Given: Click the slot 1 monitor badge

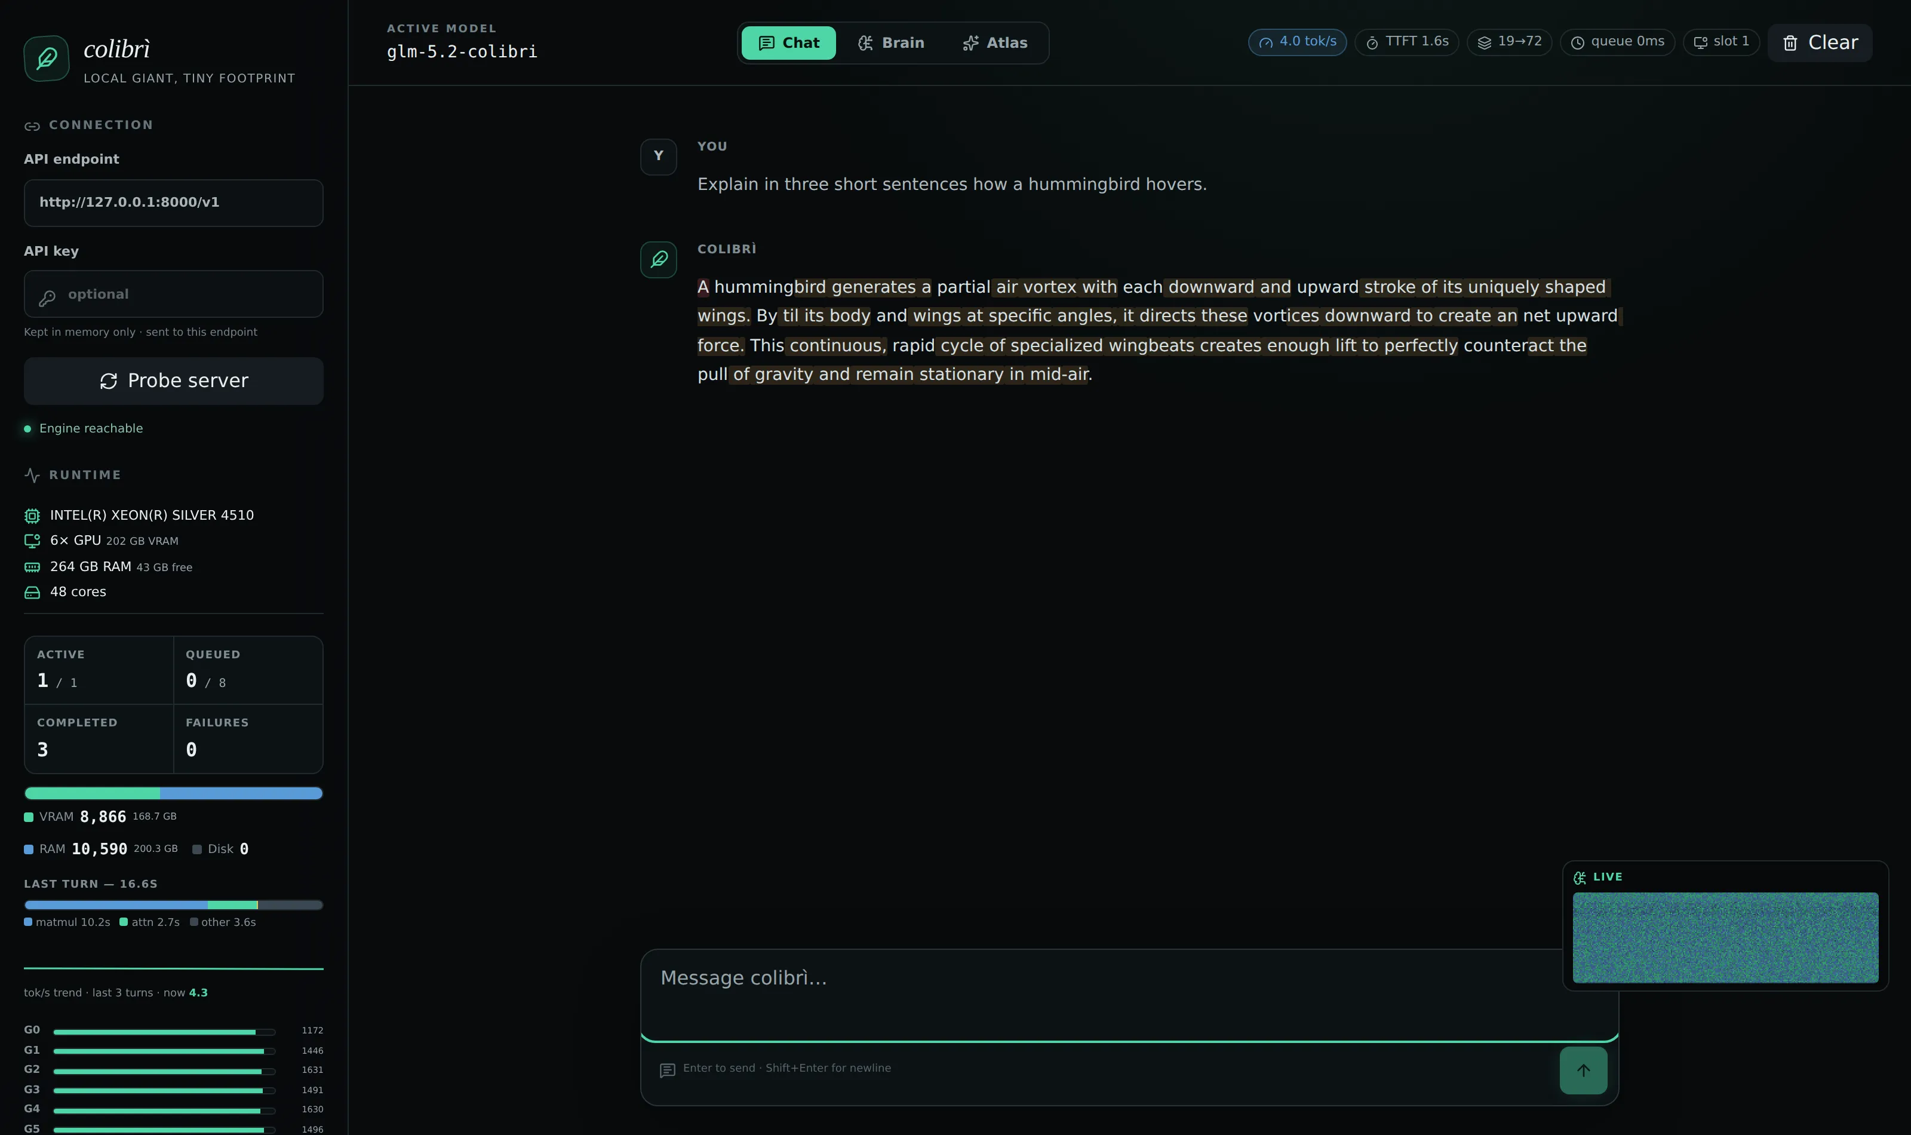Looking at the screenshot, I should click(x=1722, y=42).
